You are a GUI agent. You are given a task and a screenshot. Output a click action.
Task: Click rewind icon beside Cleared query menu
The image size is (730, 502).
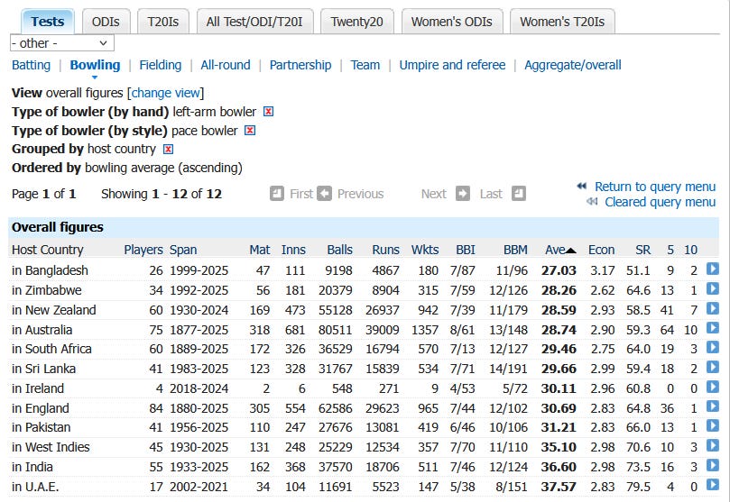coord(592,201)
